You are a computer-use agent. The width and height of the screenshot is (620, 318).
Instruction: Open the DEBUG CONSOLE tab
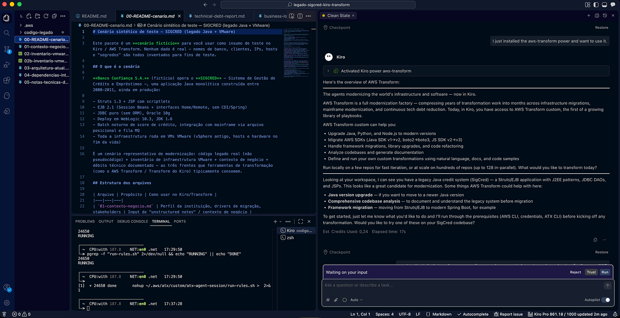[x=132, y=221]
